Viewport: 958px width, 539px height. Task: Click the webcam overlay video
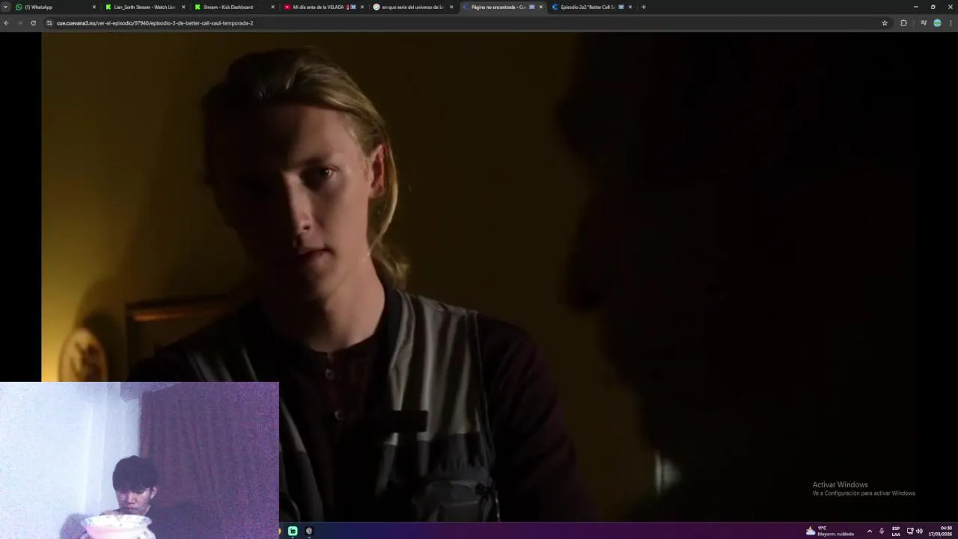pyautogui.click(x=139, y=460)
